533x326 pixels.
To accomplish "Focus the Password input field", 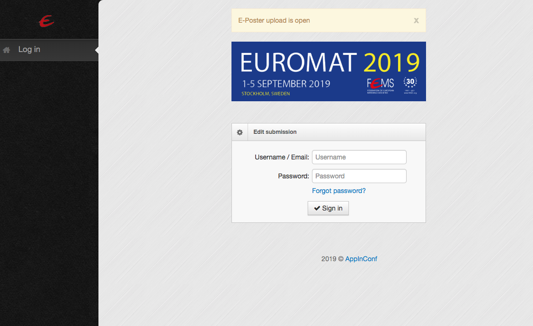I will 359,176.
